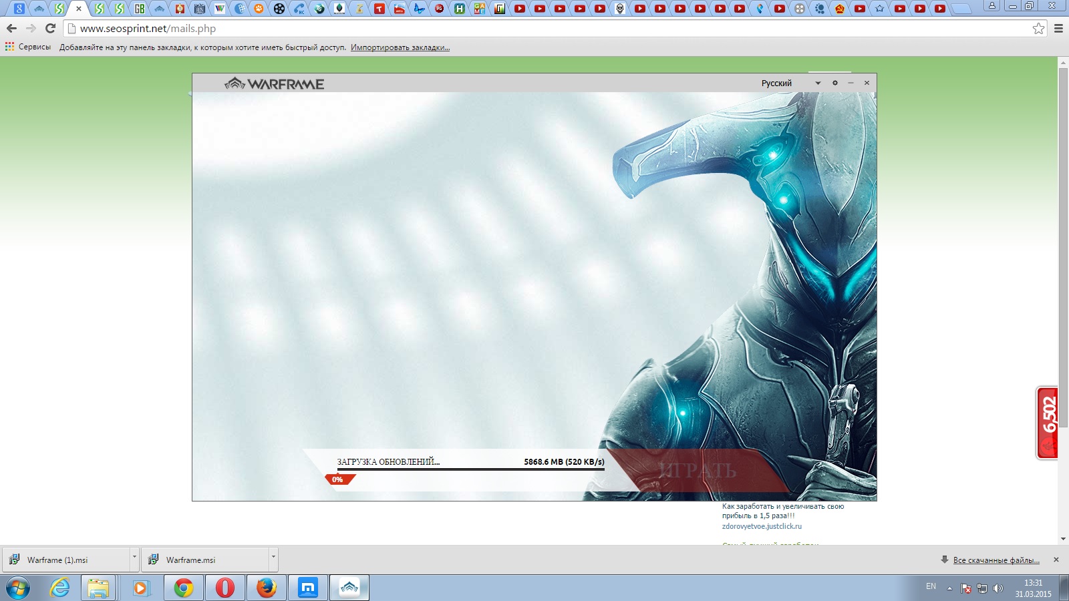Click the download arrow icon beside Все скачанные файлы

[944, 560]
